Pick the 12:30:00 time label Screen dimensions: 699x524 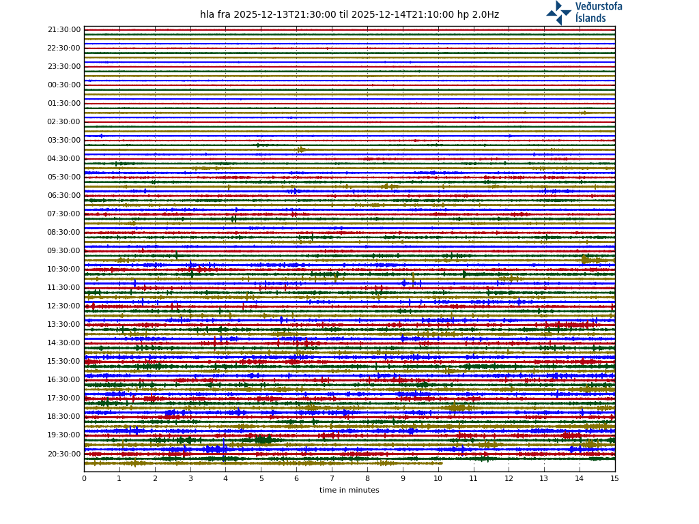pyautogui.click(x=64, y=306)
